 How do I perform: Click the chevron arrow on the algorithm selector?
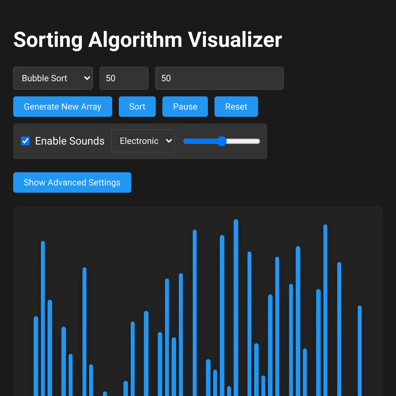(87, 78)
